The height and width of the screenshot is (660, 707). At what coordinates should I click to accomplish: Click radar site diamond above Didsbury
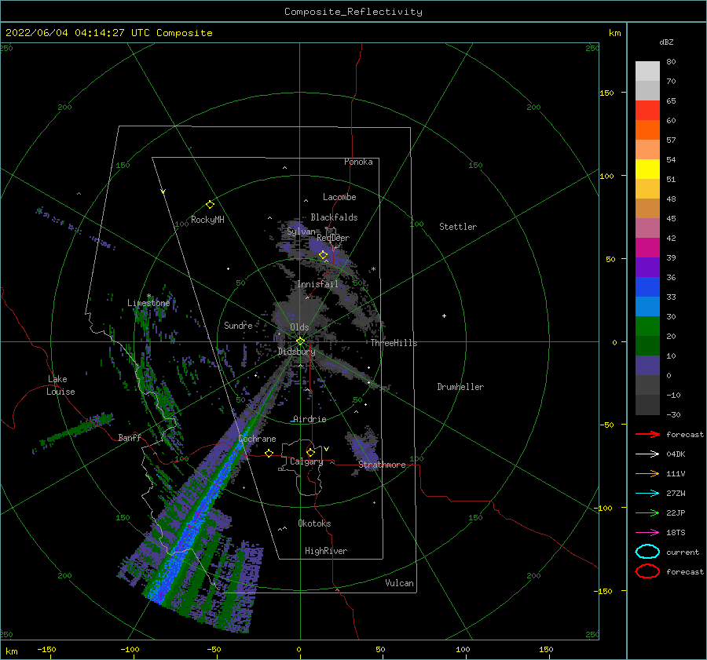300,341
